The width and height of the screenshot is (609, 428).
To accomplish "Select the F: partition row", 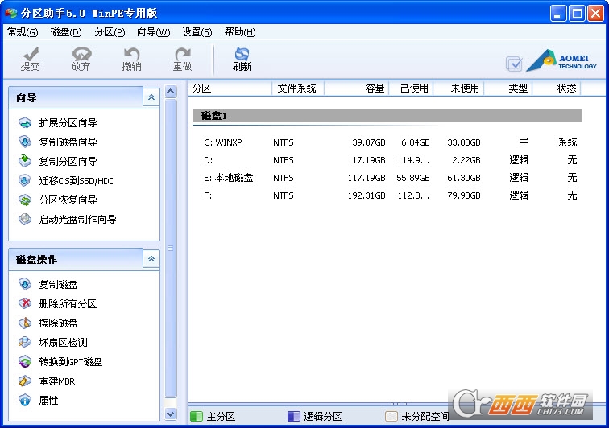I will coord(390,195).
